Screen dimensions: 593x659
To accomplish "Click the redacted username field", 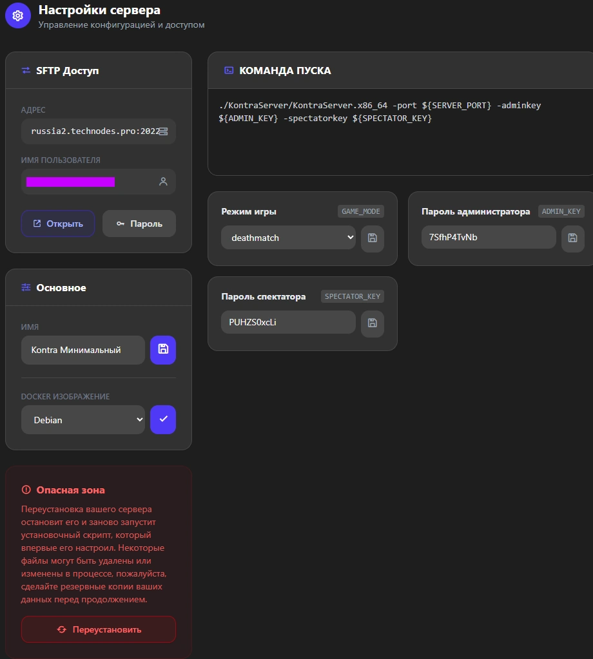I will (x=99, y=182).
